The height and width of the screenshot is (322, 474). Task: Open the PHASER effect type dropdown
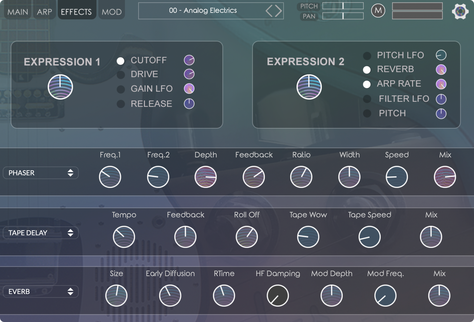[x=41, y=173]
